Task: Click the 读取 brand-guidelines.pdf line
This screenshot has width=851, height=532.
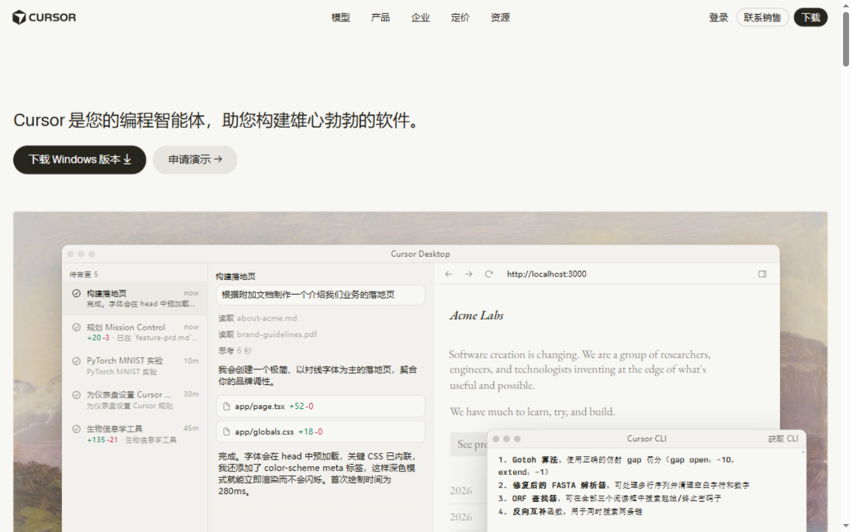Action: (x=268, y=334)
